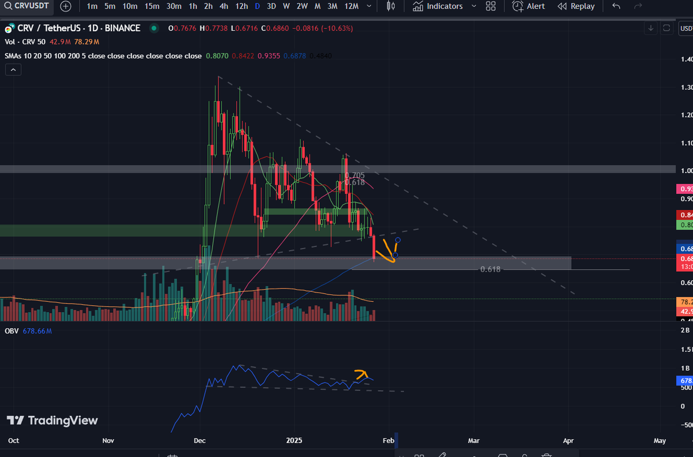Select the OBV 678.66M indicator legend
Viewport: 693px width, 457px height.
pyautogui.click(x=28, y=331)
